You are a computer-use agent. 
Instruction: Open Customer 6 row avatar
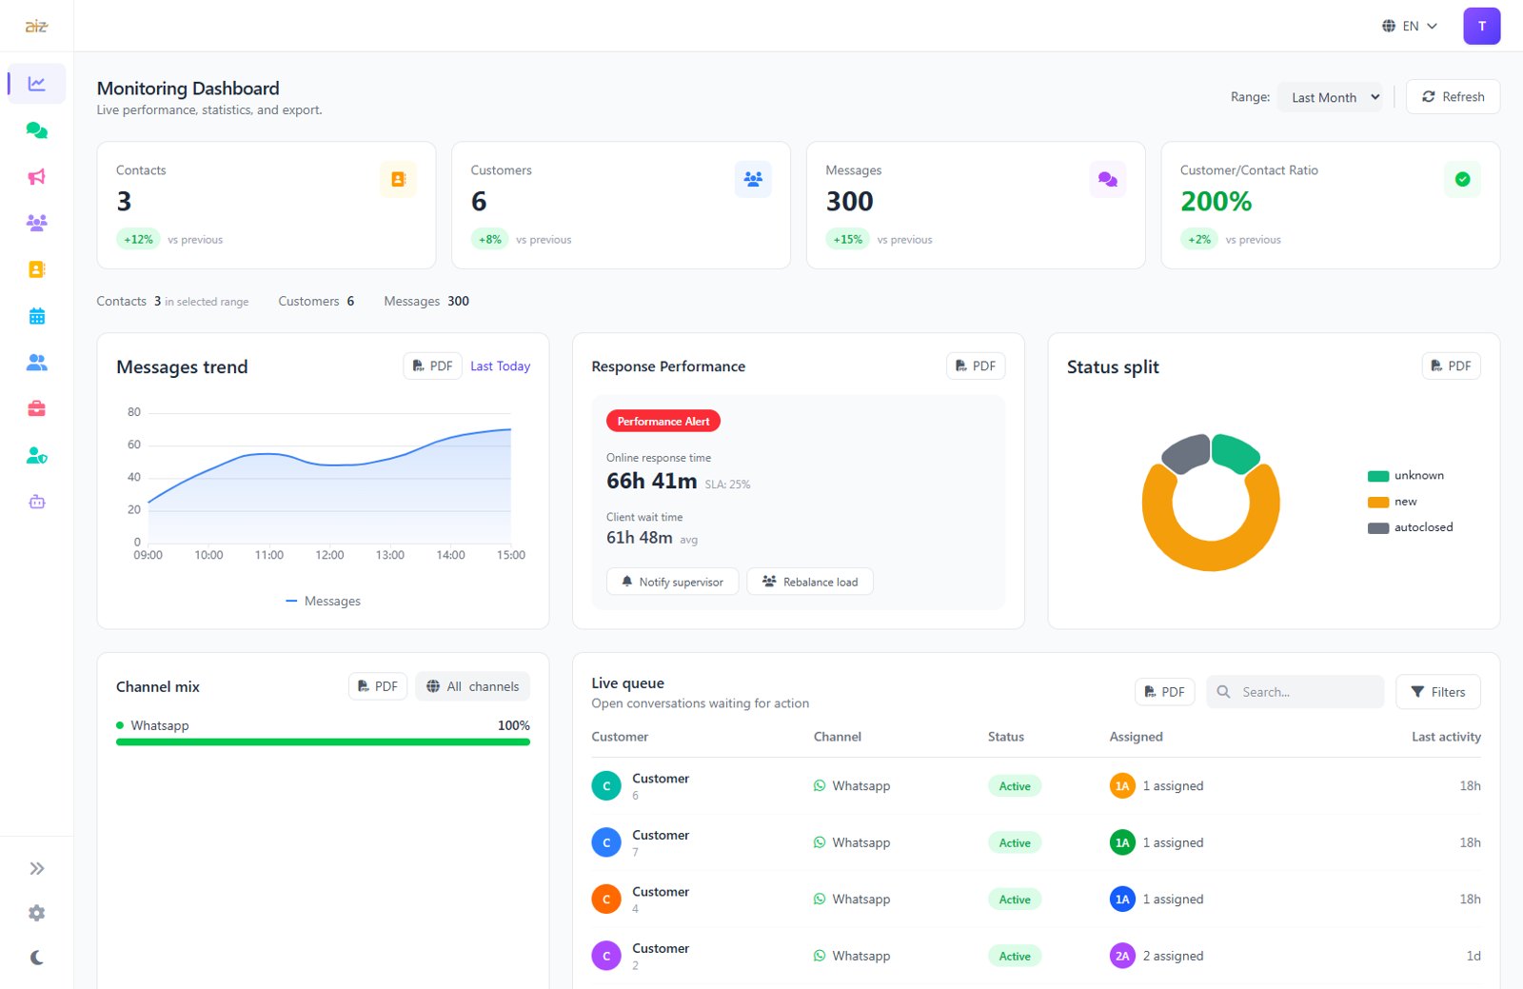(x=606, y=786)
